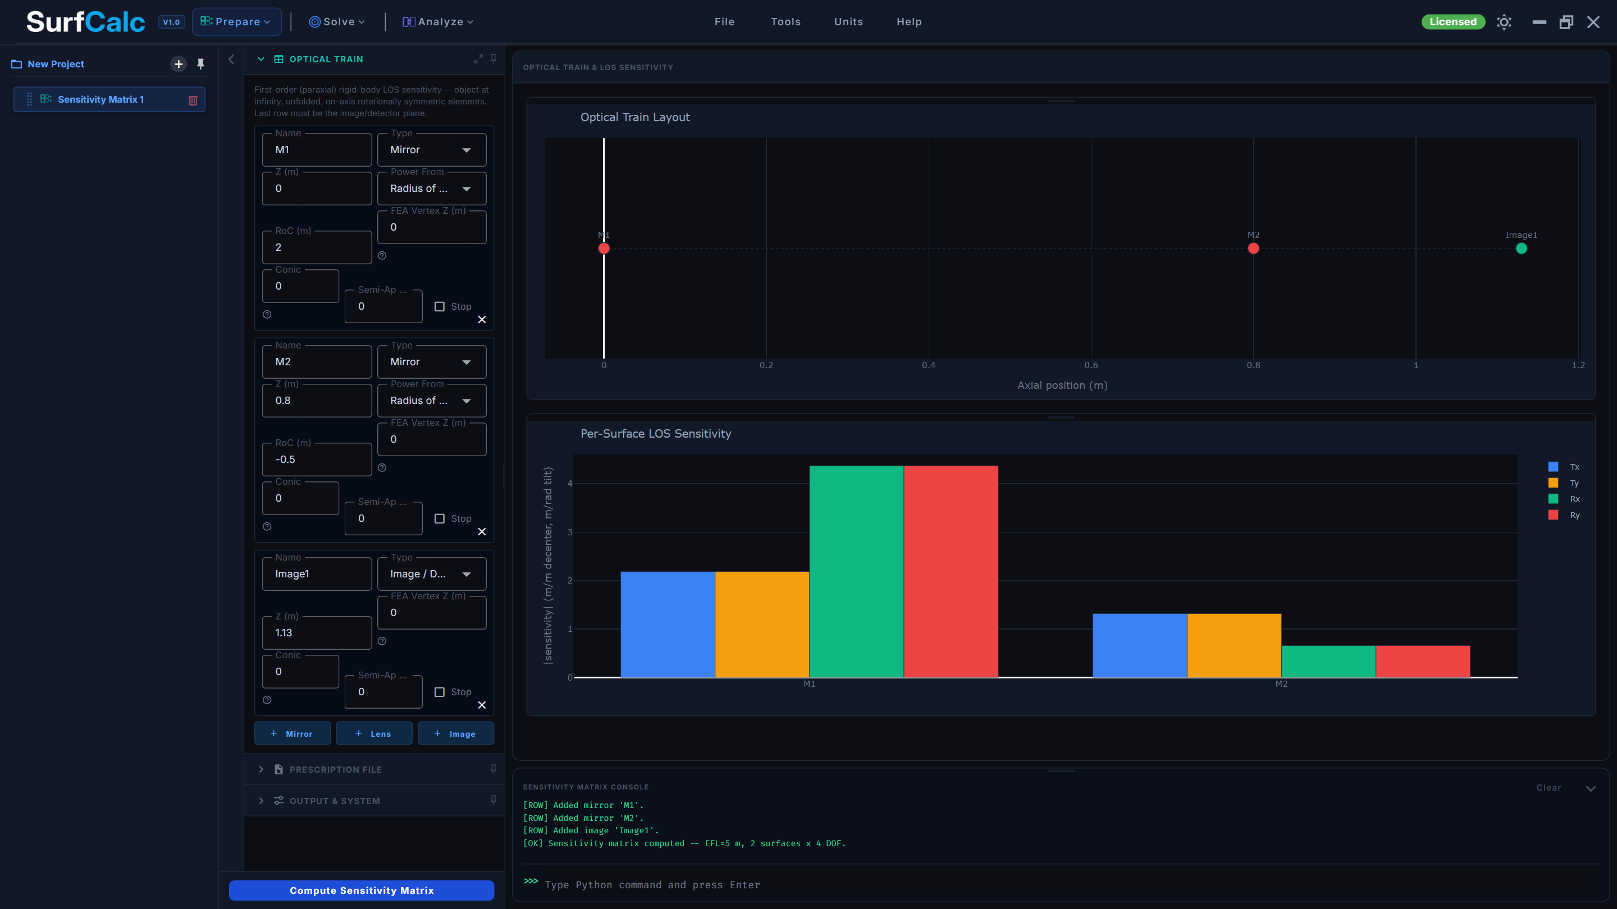This screenshot has height=909, width=1617.
Task: Pin the Output & System panel
Action: coord(494,801)
